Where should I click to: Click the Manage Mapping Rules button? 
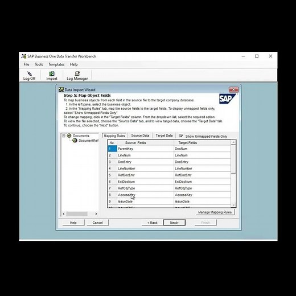[x=215, y=212]
